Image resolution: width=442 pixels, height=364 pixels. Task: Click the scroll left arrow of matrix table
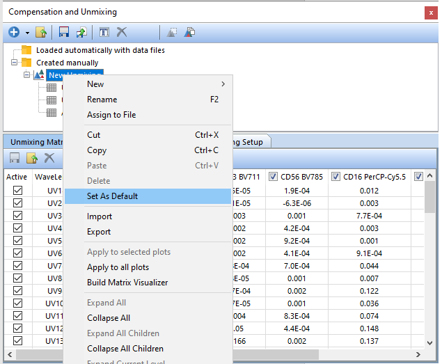pyautogui.click(x=10, y=354)
